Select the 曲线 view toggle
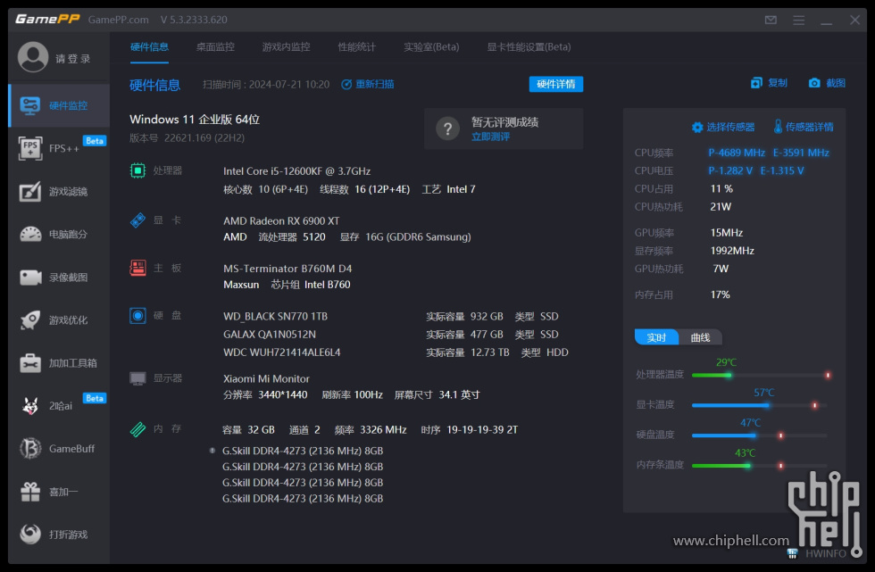This screenshot has height=572, width=875. pos(700,337)
